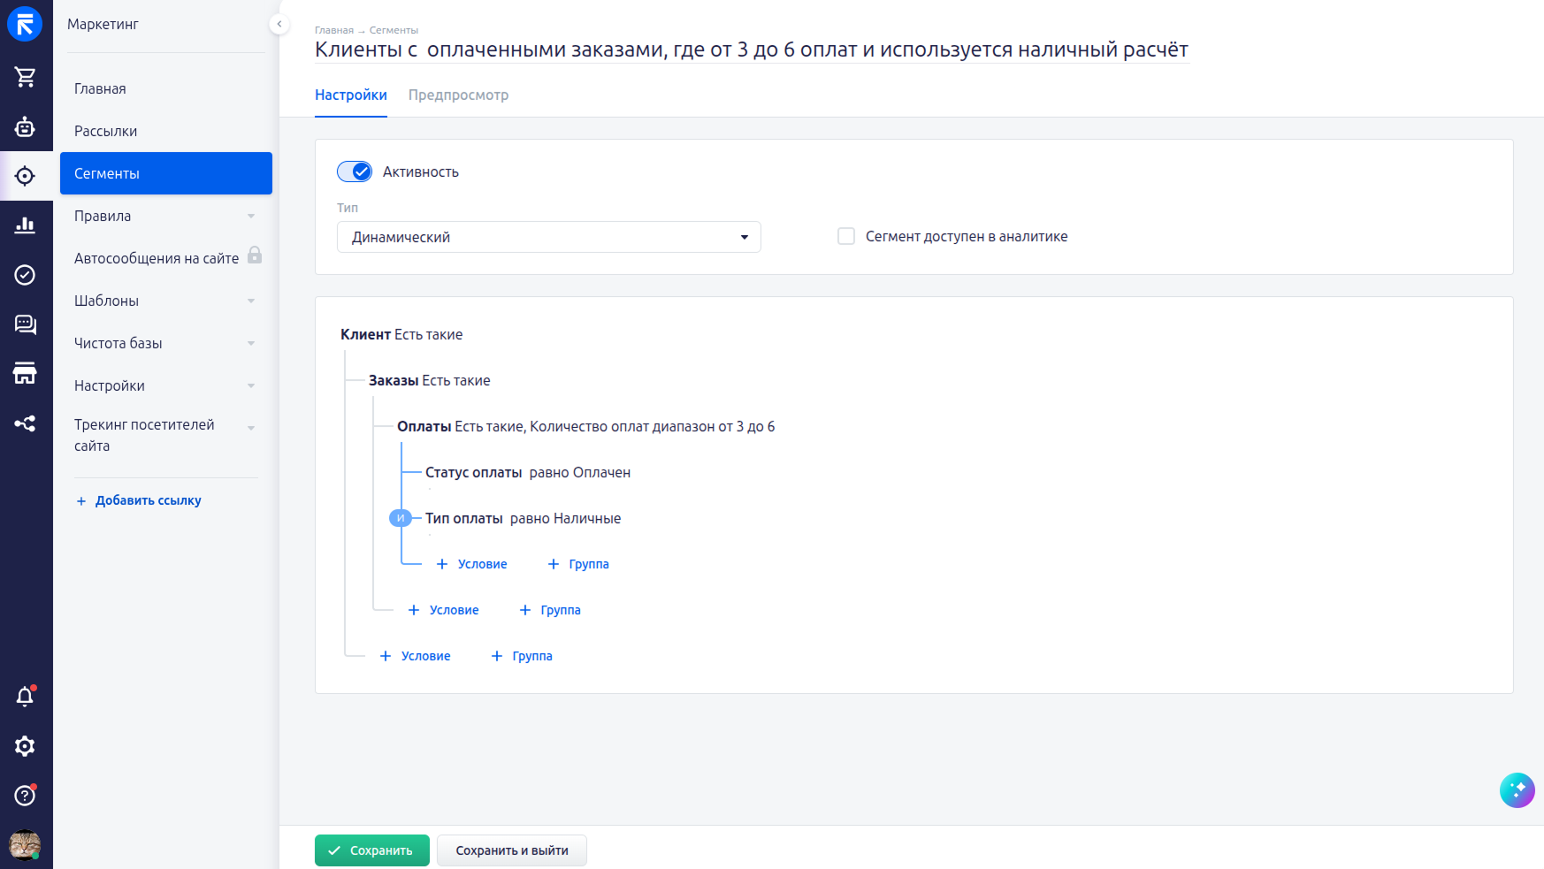
Task: Open Рассылки in the marketing menu
Action: (106, 131)
